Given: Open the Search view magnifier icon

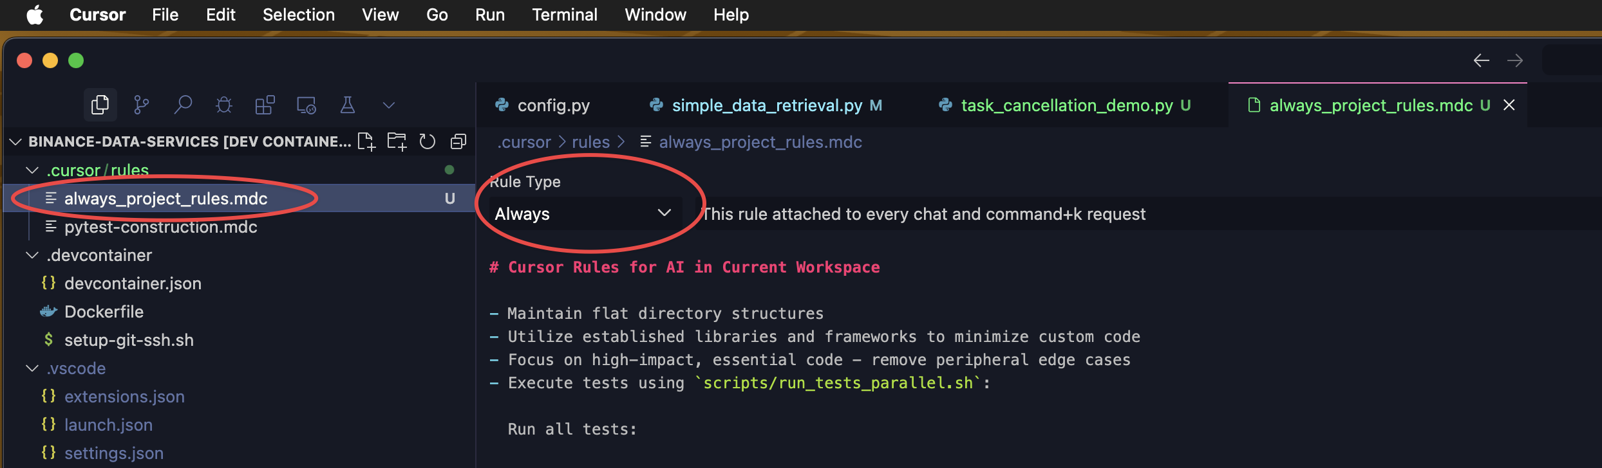Looking at the screenshot, I should point(183,105).
